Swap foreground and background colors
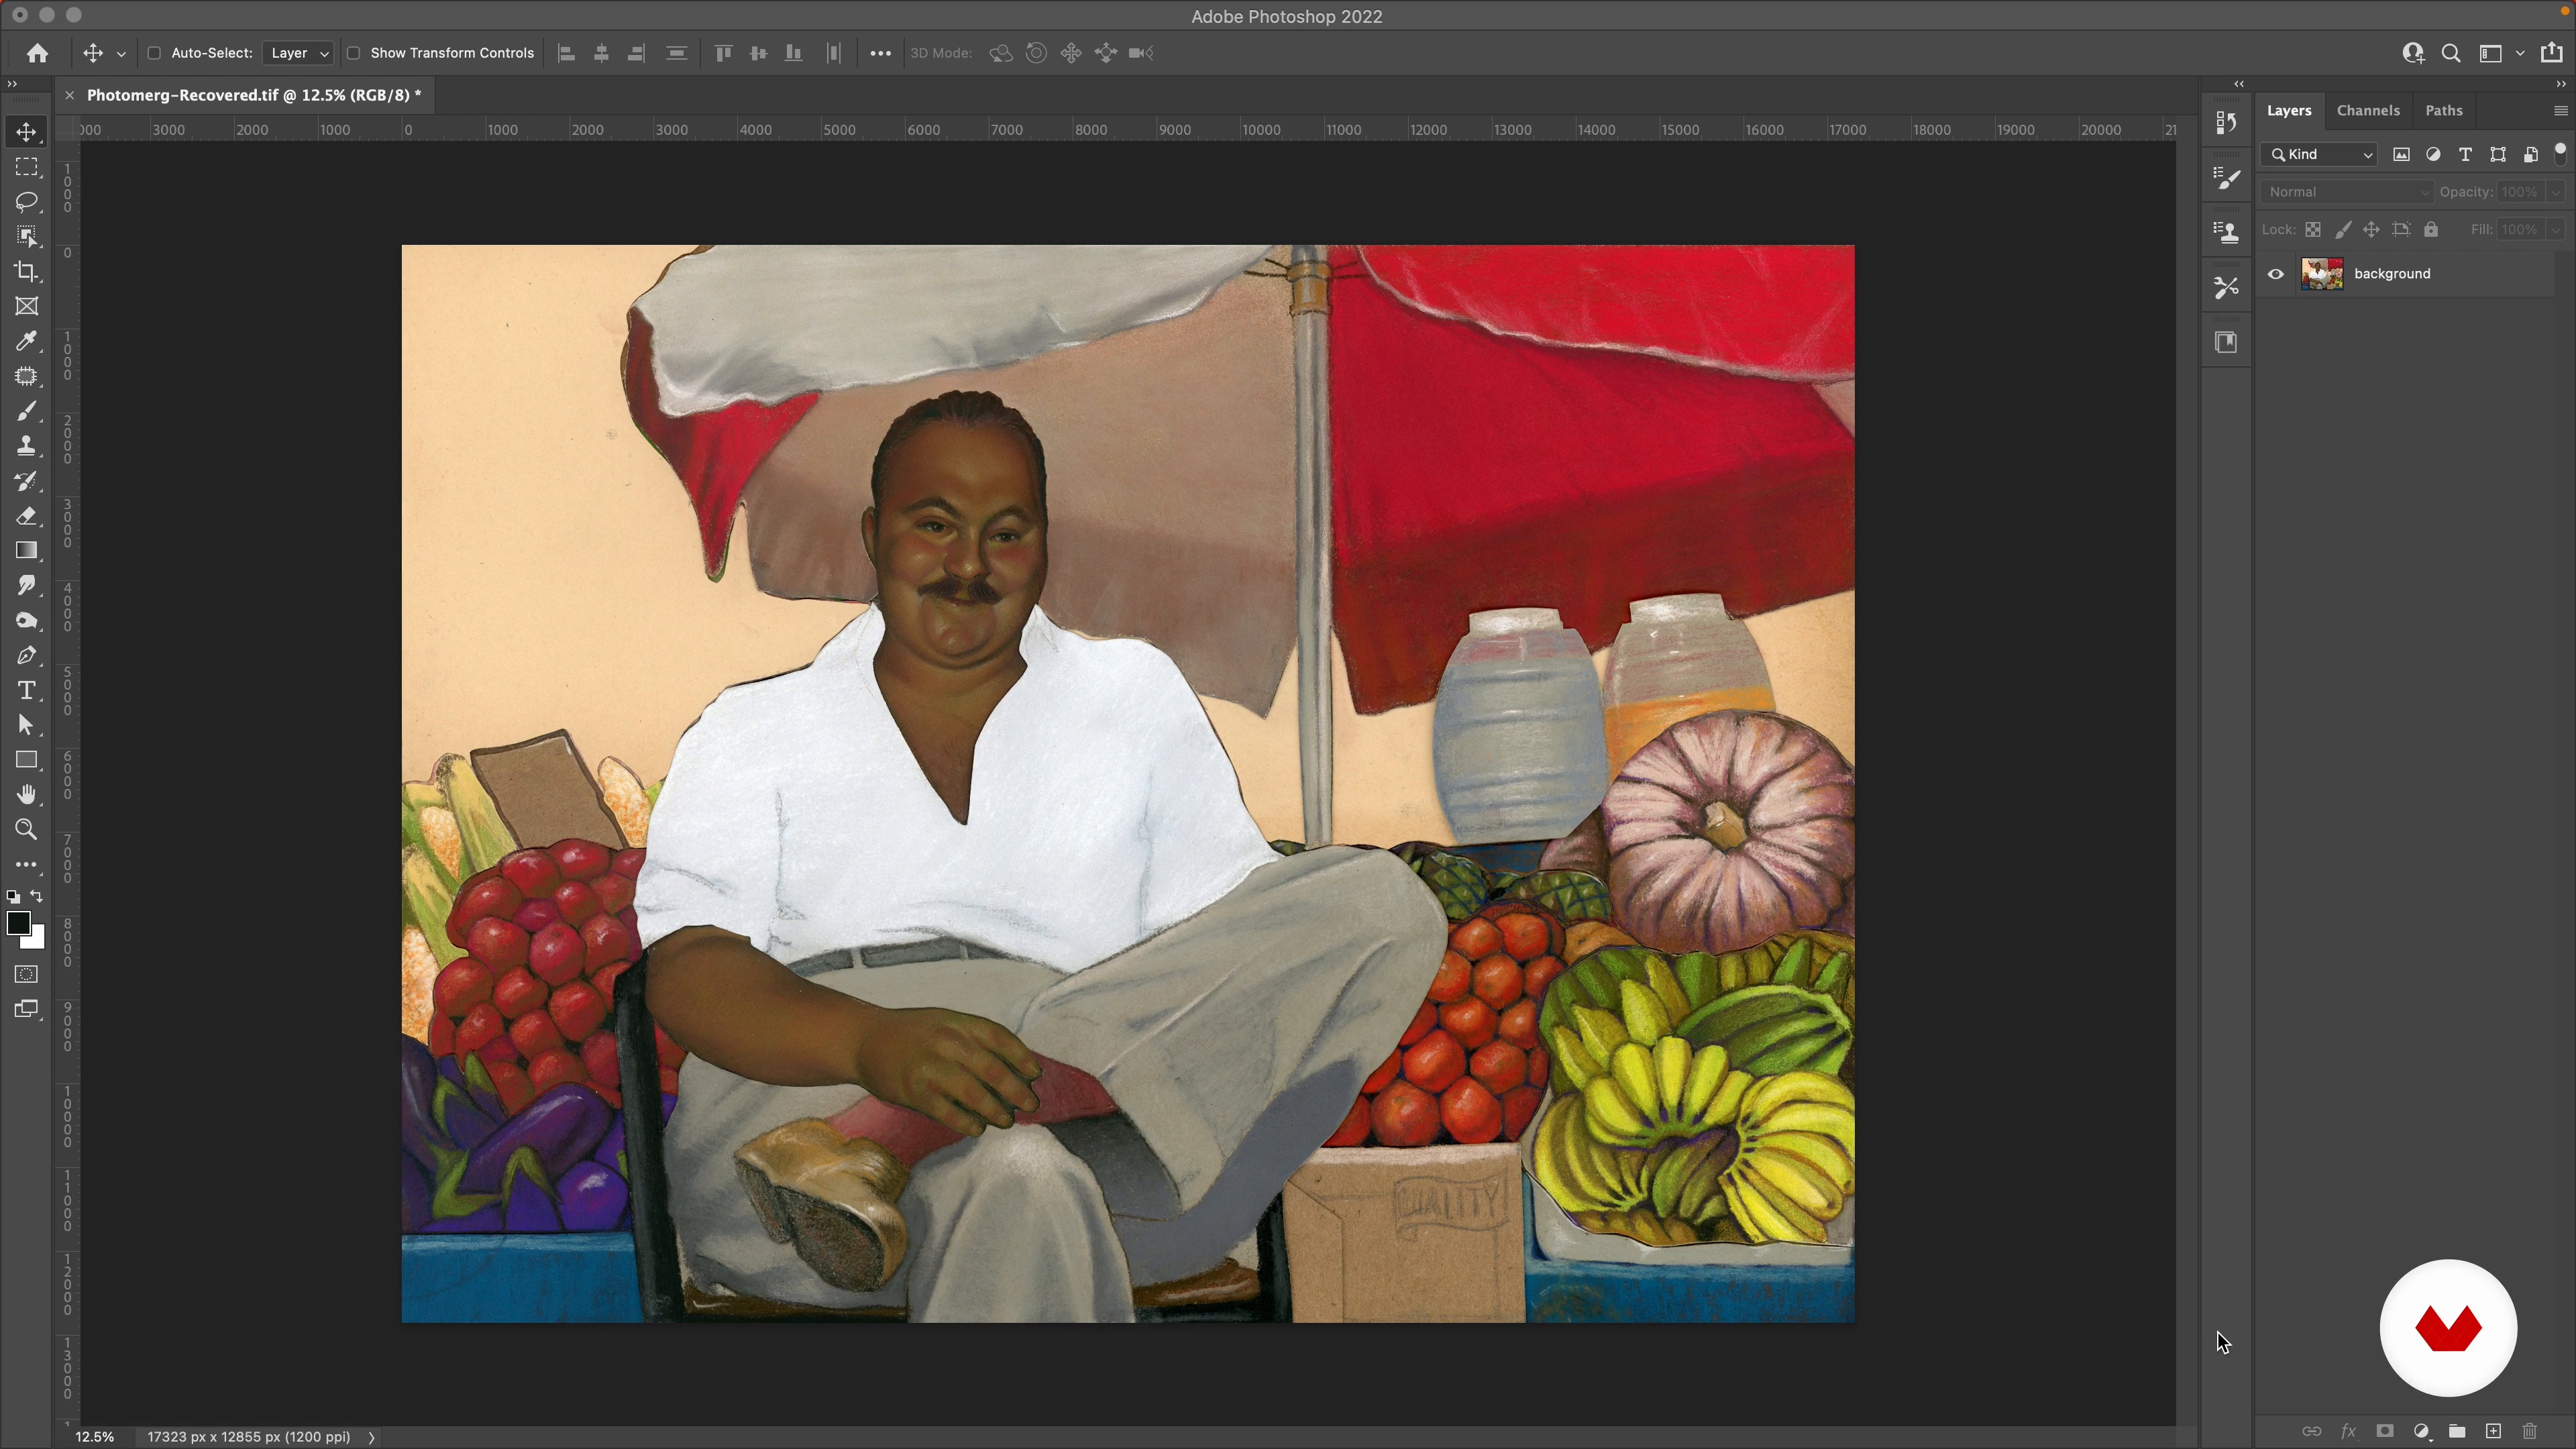 (37, 897)
